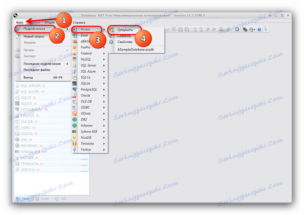Viewport: 304px width, 215px height.
Task: Click the Oracle icon in submenu
Action: [x=74, y=95]
